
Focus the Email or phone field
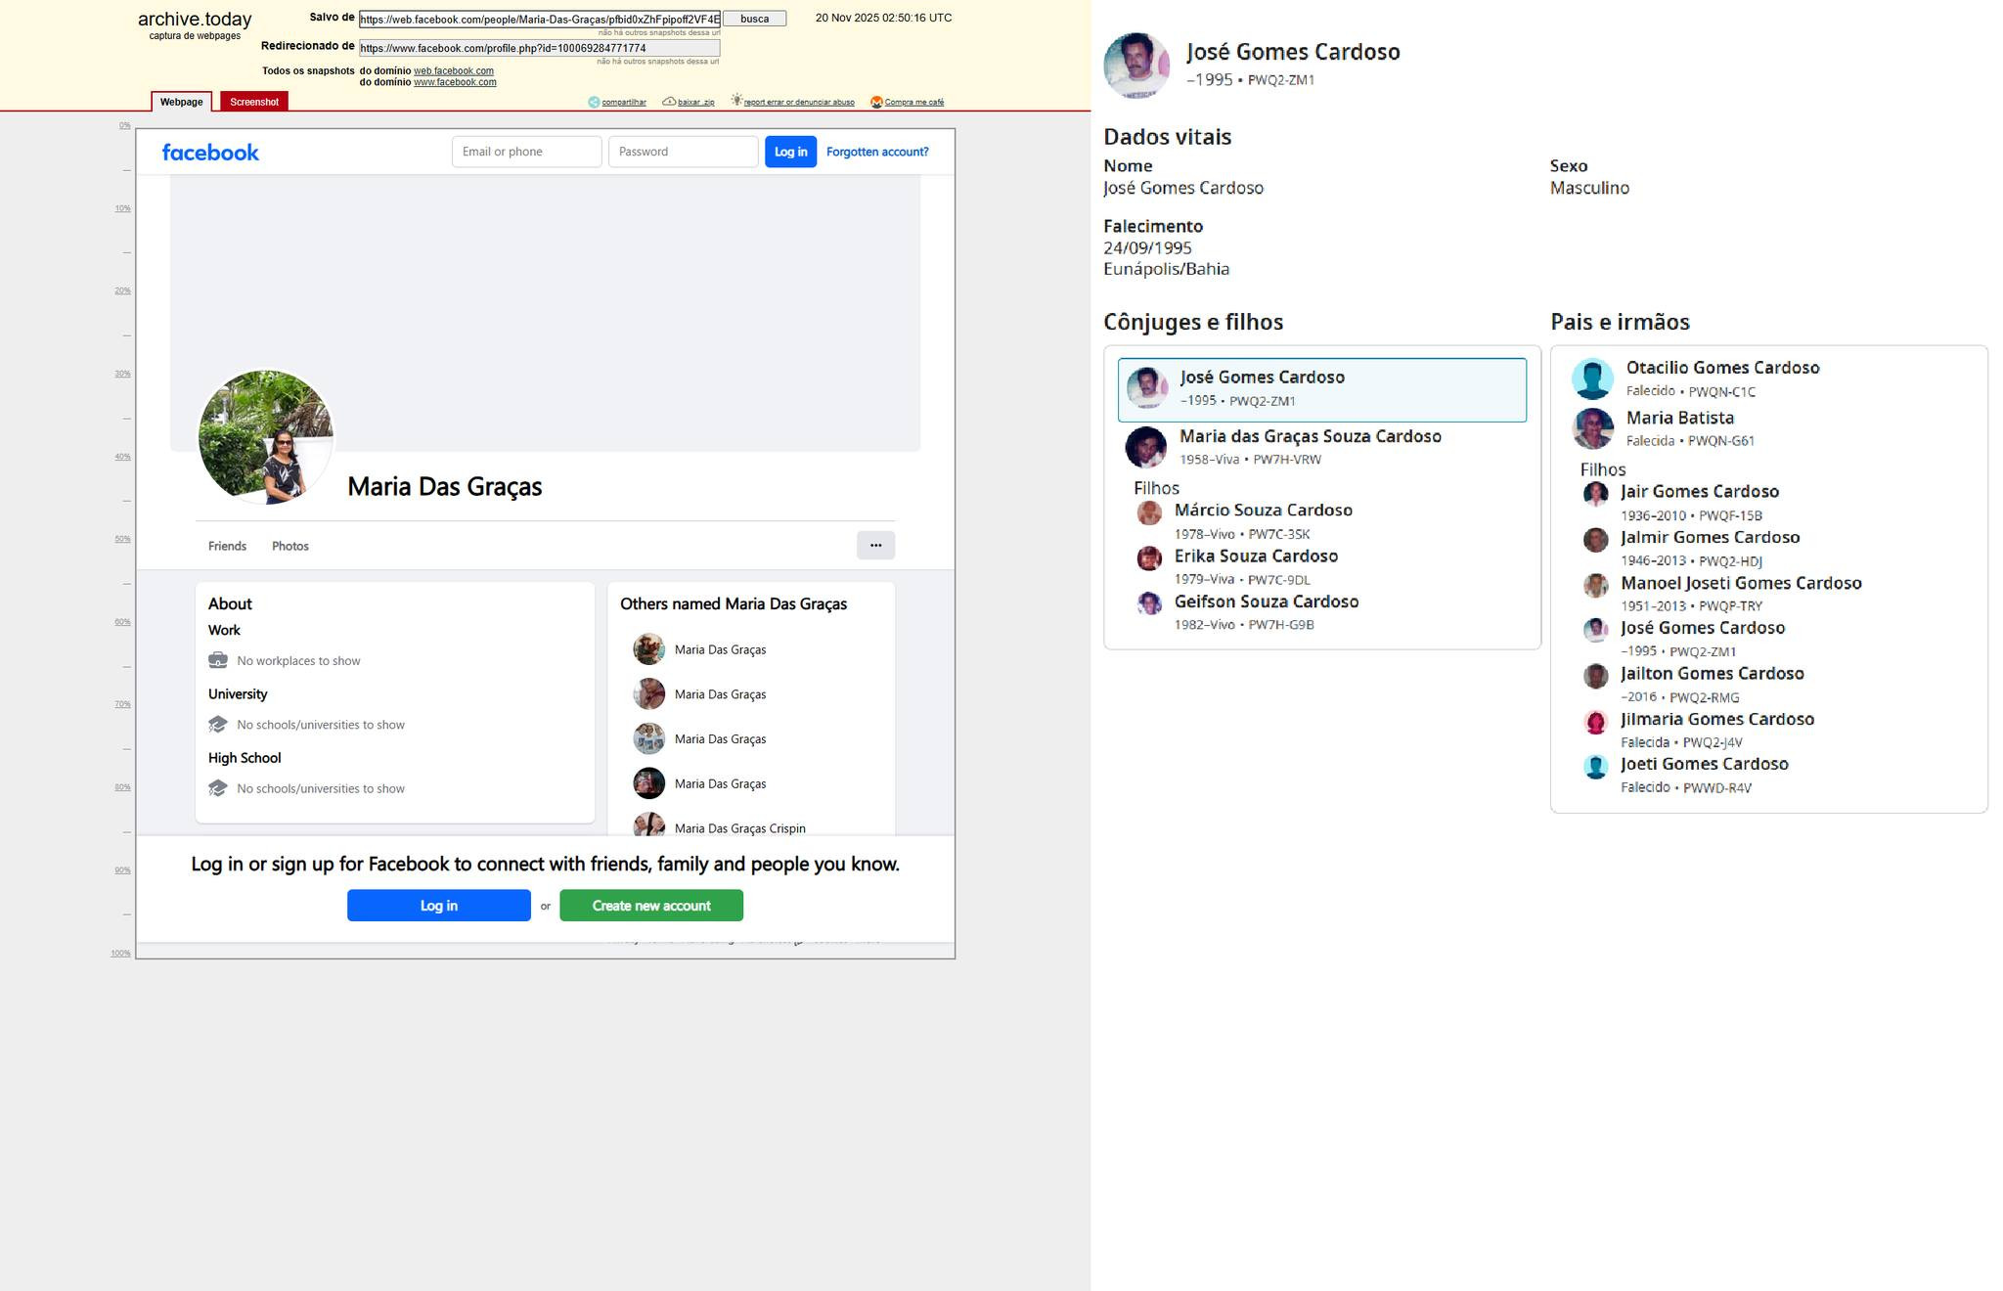point(526,152)
